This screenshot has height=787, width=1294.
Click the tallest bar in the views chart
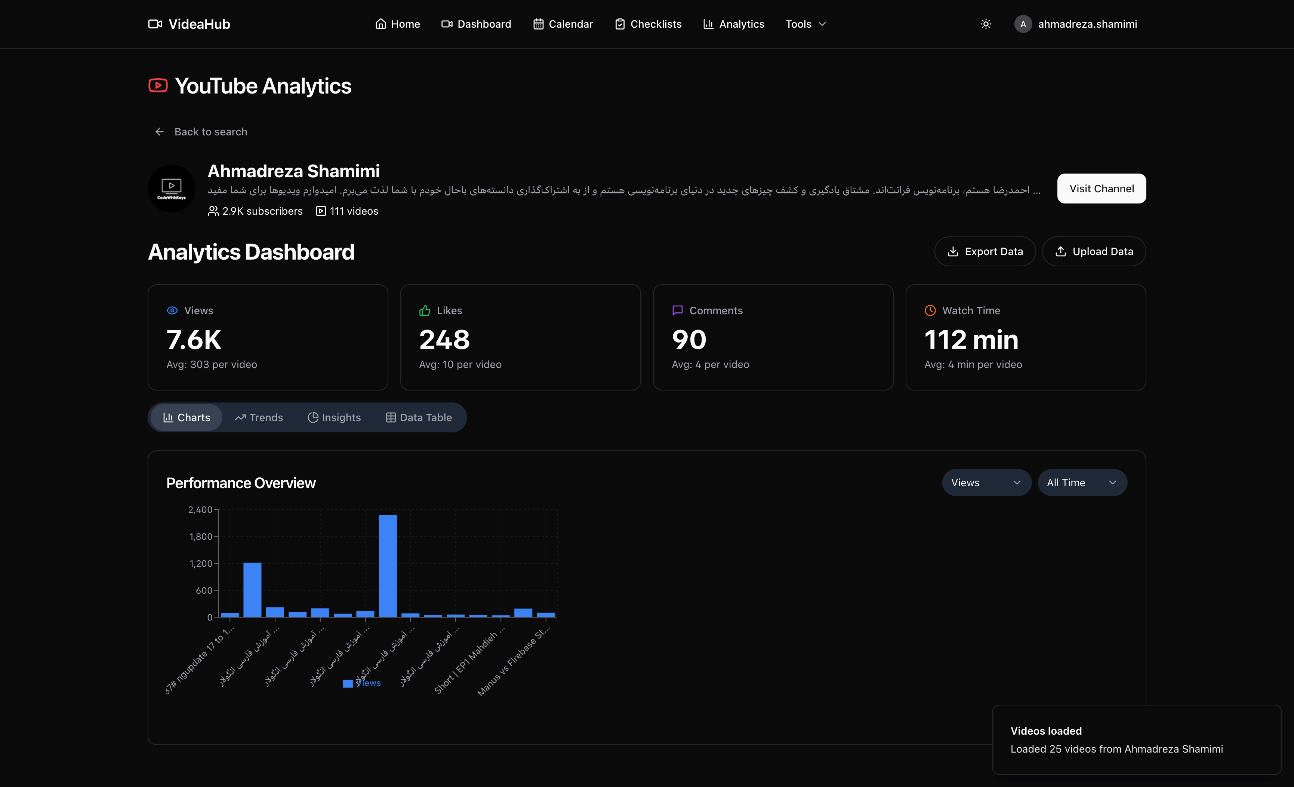(388, 566)
